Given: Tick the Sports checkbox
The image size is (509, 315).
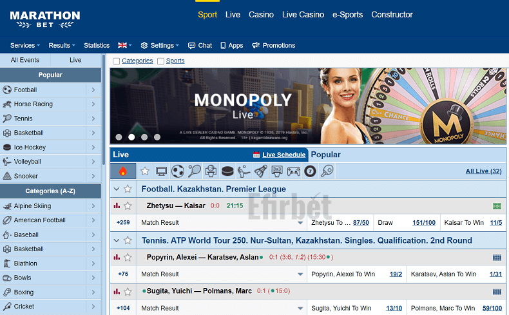Looking at the screenshot, I should click(x=160, y=61).
